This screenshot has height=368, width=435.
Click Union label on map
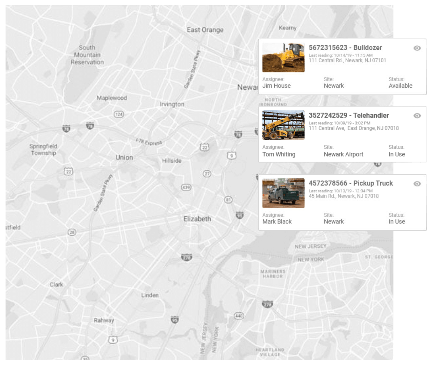124,157
